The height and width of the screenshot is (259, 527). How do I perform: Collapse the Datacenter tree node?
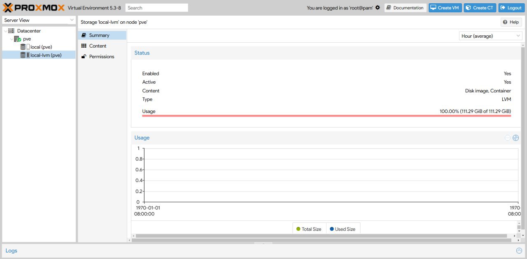[5, 31]
